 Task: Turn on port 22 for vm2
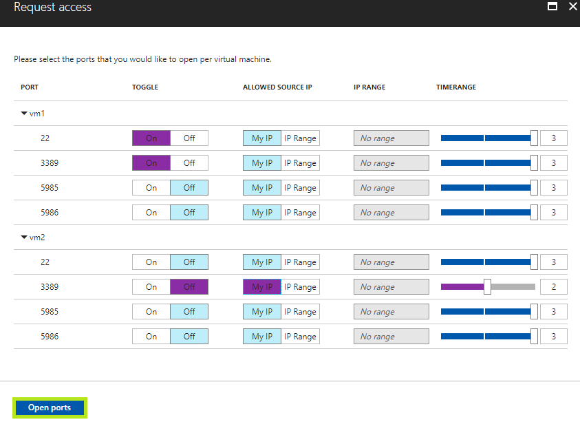(x=151, y=262)
